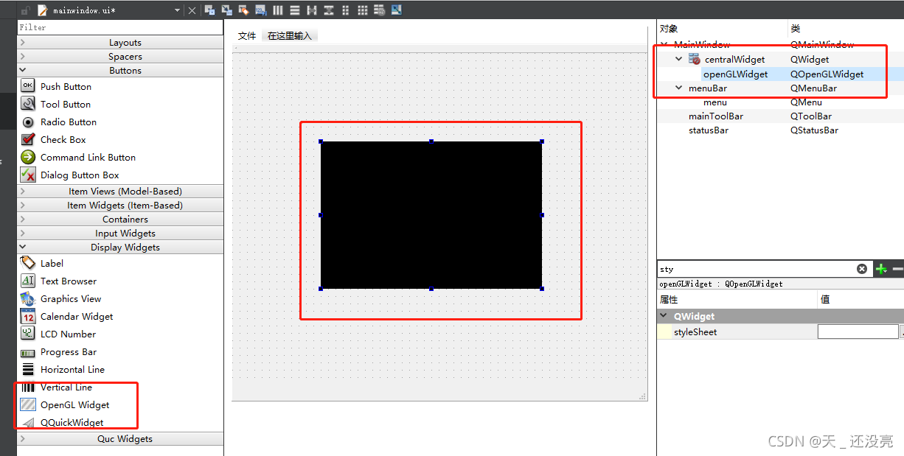Click the Edit Tab Order toolbar icon
This screenshot has height=456, width=904.
pos(260,10)
